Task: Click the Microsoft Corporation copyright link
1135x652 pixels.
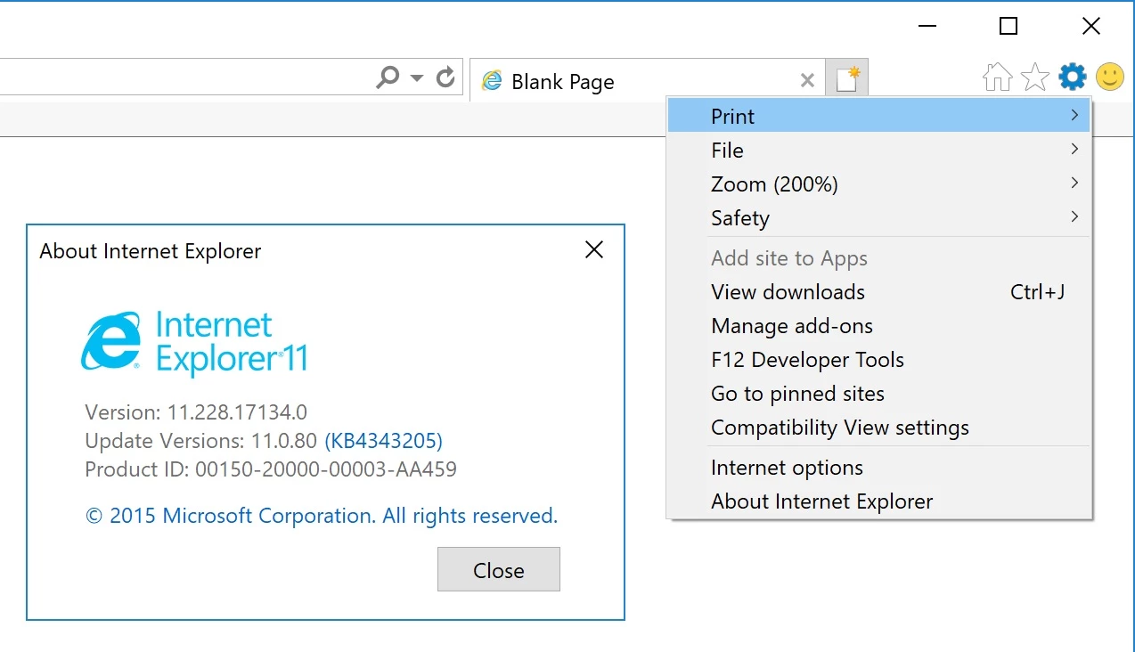Action: 322,516
